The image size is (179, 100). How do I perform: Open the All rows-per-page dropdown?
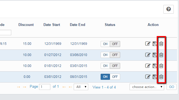81,87
